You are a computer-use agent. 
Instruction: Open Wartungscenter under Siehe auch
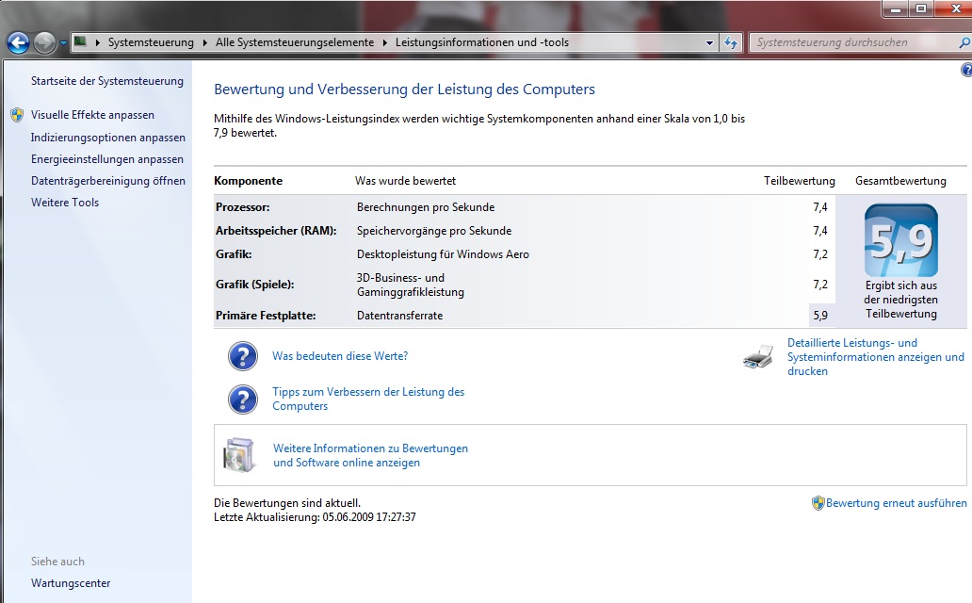(71, 583)
